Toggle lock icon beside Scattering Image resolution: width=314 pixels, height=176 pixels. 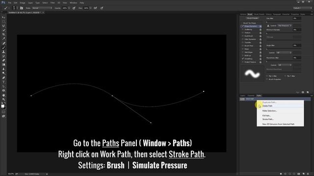[x=261, y=29]
